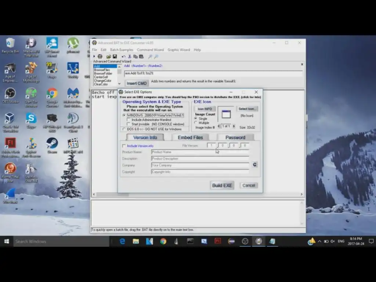This screenshot has width=376, height=282.
Task: Click the compile EXE icon in main toolbar
Action: pos(100,56)
